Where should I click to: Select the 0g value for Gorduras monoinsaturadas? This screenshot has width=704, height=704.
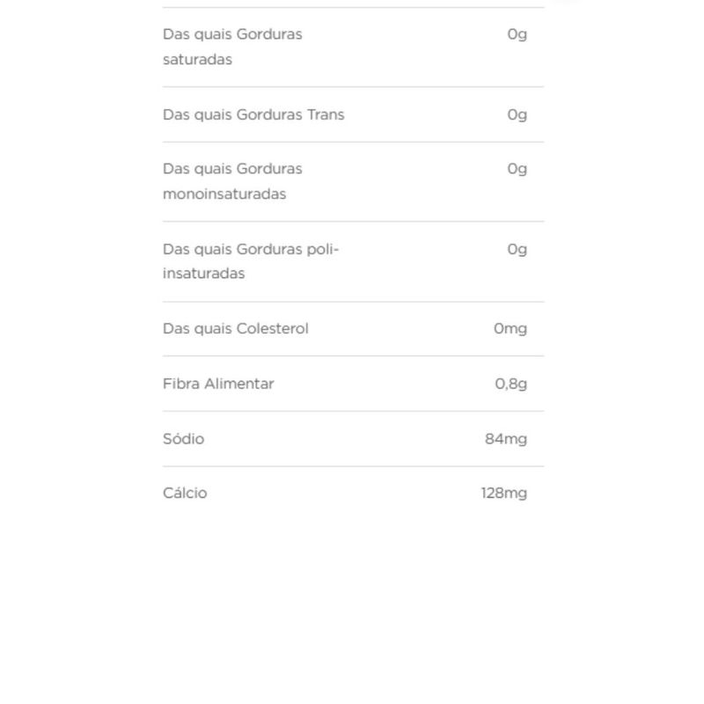click(517, 169)
